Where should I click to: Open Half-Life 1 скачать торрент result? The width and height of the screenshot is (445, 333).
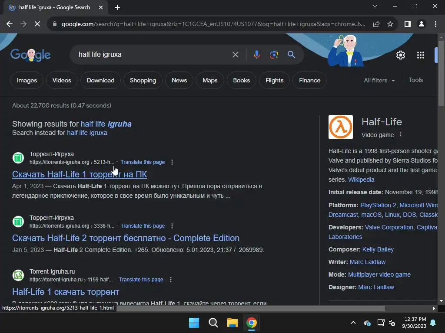pyautogui.click(x=66, y=292)
